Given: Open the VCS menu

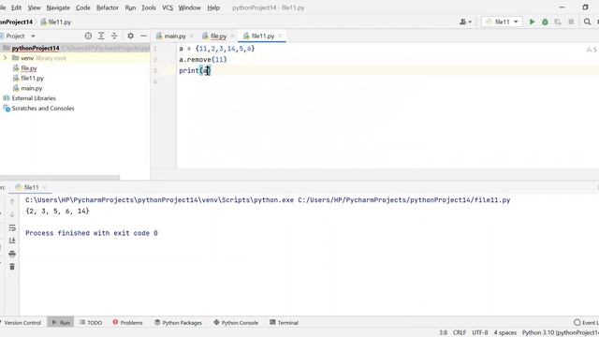Looking at the screenshot, I should [x=168, y=7].
